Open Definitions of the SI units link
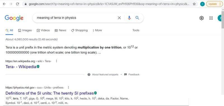 click(50, 93)
